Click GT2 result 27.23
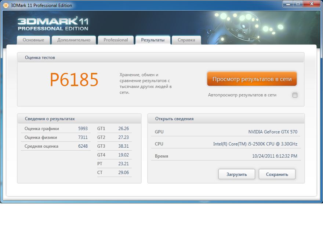Viewport: 323px width, 225px height. click(x=123, y=137)
